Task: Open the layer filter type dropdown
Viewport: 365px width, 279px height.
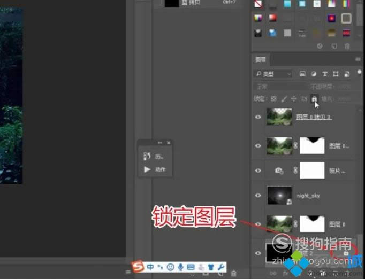Action: tap(273, 74)
